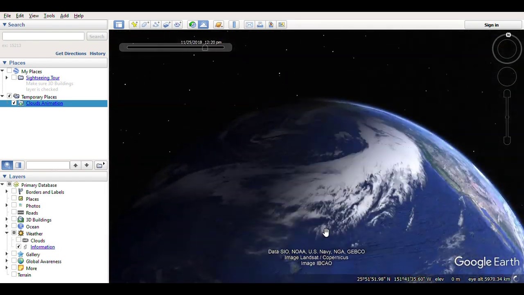Click the Weather sun icon in Layers
The image size is (524, 295).
click(20, 234)
